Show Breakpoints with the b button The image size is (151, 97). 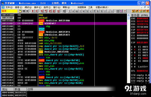[101, 11]
